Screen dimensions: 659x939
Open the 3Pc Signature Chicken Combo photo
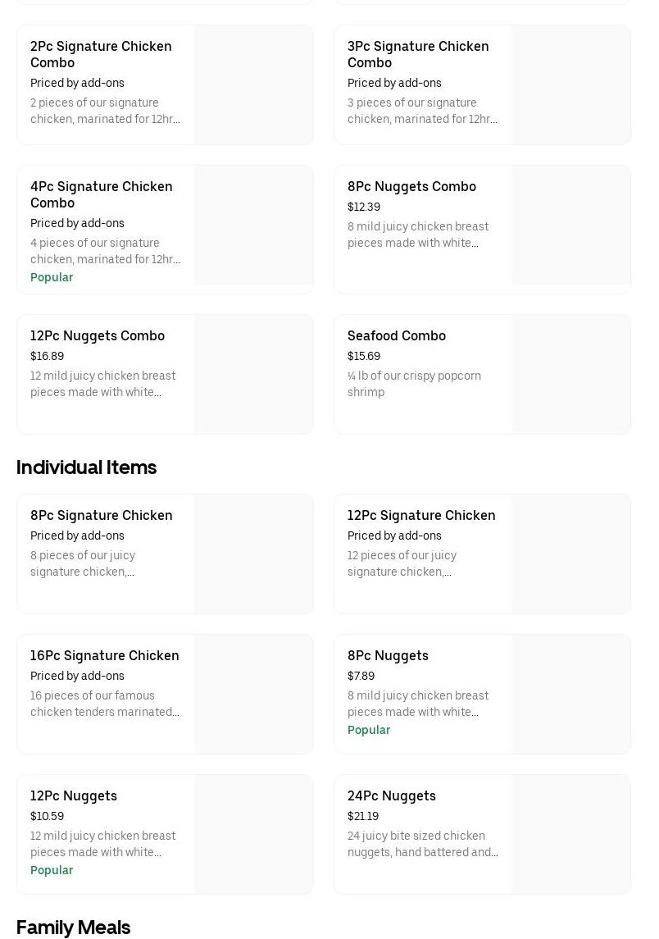click(x=570, y=85)
